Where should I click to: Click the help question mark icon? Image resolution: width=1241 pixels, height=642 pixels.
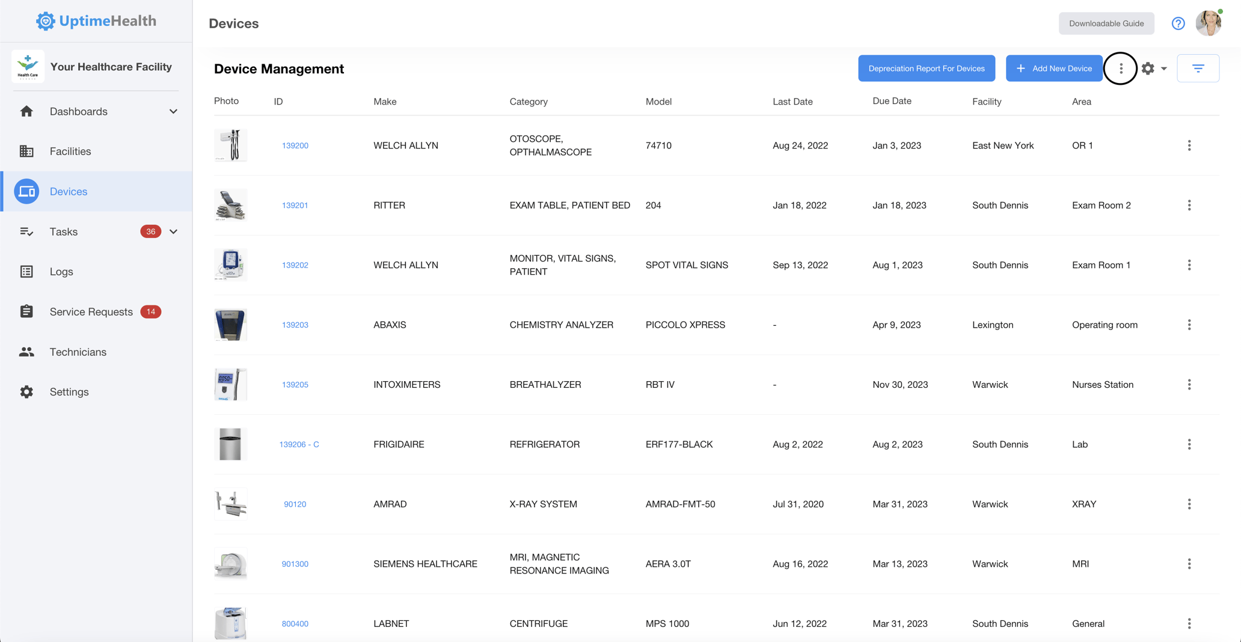[x=1178, y=23]
